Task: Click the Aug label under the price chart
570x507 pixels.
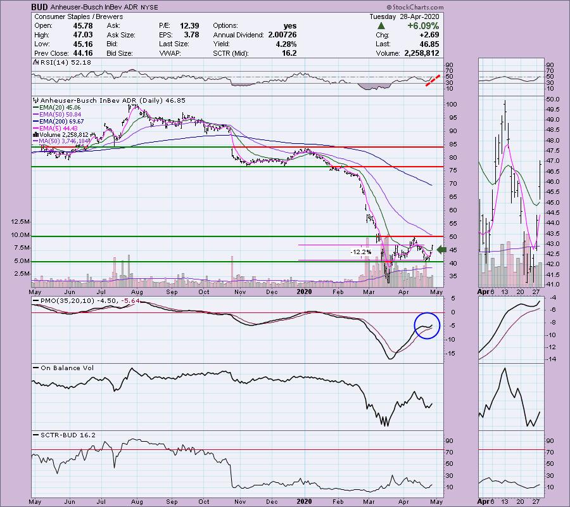Action: pyautogui.click(x=137, y=292)
